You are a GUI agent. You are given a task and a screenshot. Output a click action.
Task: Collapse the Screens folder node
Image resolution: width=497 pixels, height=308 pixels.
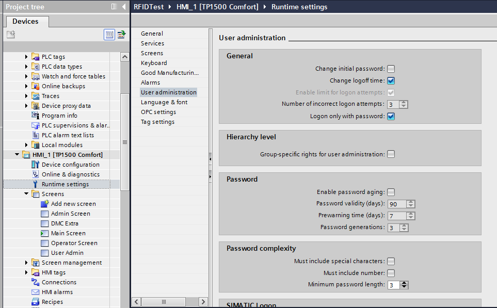[26, 194]
